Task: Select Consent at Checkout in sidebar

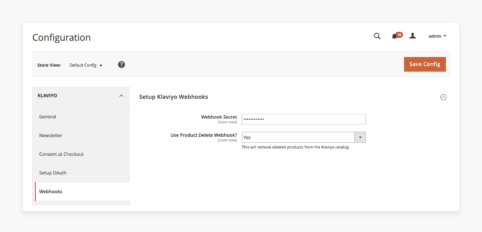Action: pos(61,154)
